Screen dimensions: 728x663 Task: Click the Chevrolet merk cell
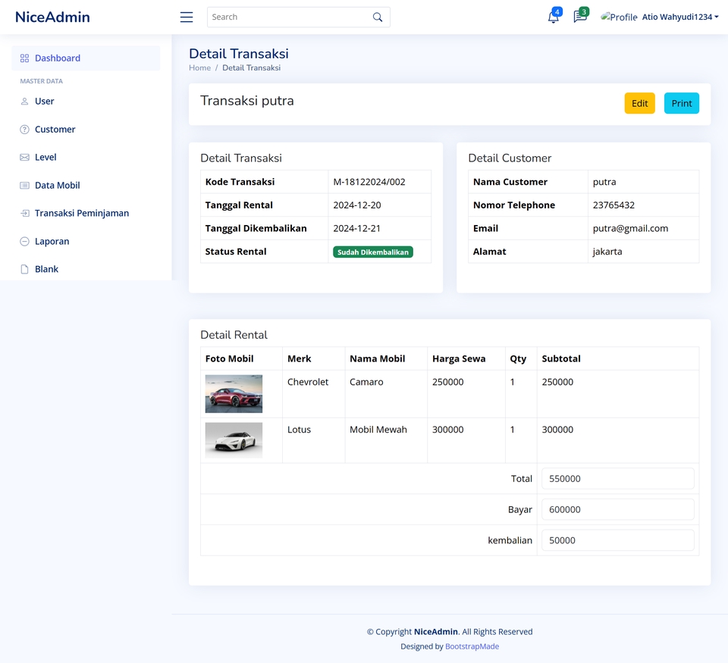click(x=313, y=394)
